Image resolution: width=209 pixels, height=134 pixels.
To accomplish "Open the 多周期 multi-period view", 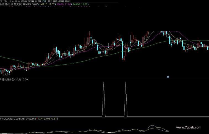I will 61,1.
